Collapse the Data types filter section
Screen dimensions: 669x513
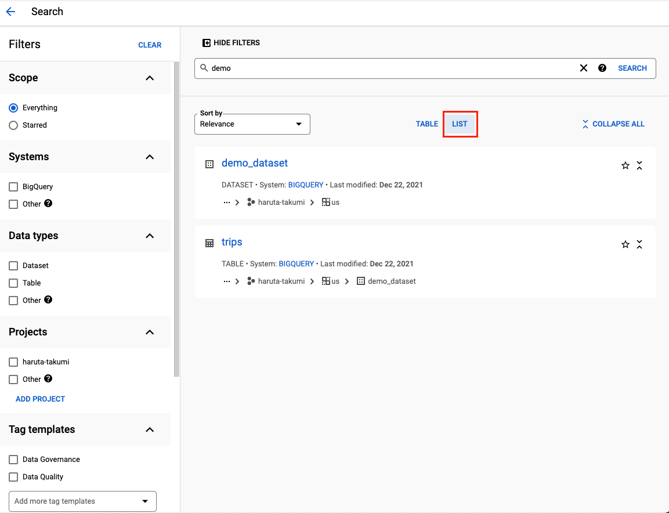point(149,236)
